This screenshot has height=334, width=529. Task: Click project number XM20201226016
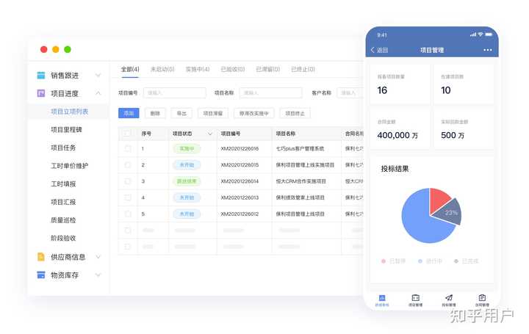click(x=240, y=148)
